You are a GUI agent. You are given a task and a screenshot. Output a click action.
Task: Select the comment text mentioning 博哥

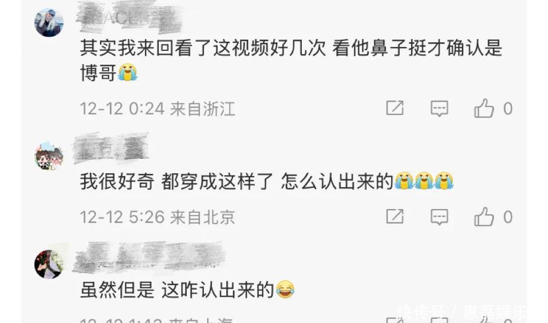291,60
